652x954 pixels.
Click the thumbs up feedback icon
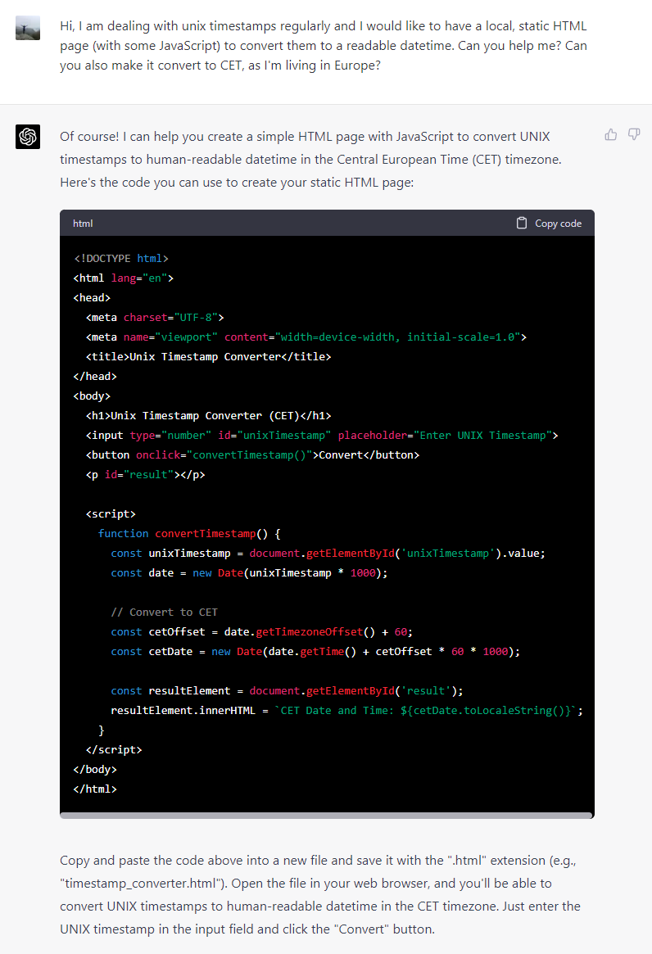(610, 134)
